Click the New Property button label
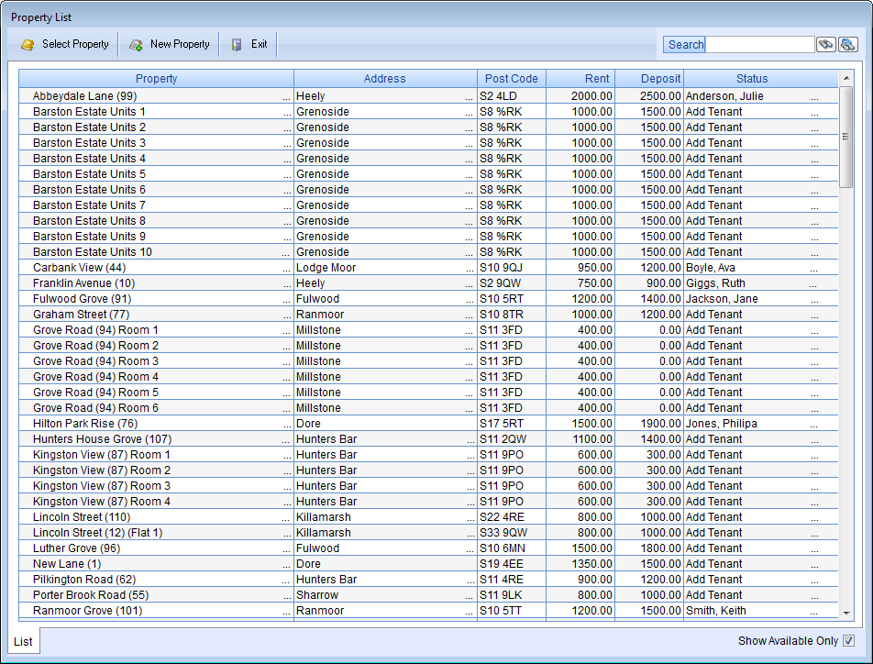The image size is (873, 664). coord(180,44)
